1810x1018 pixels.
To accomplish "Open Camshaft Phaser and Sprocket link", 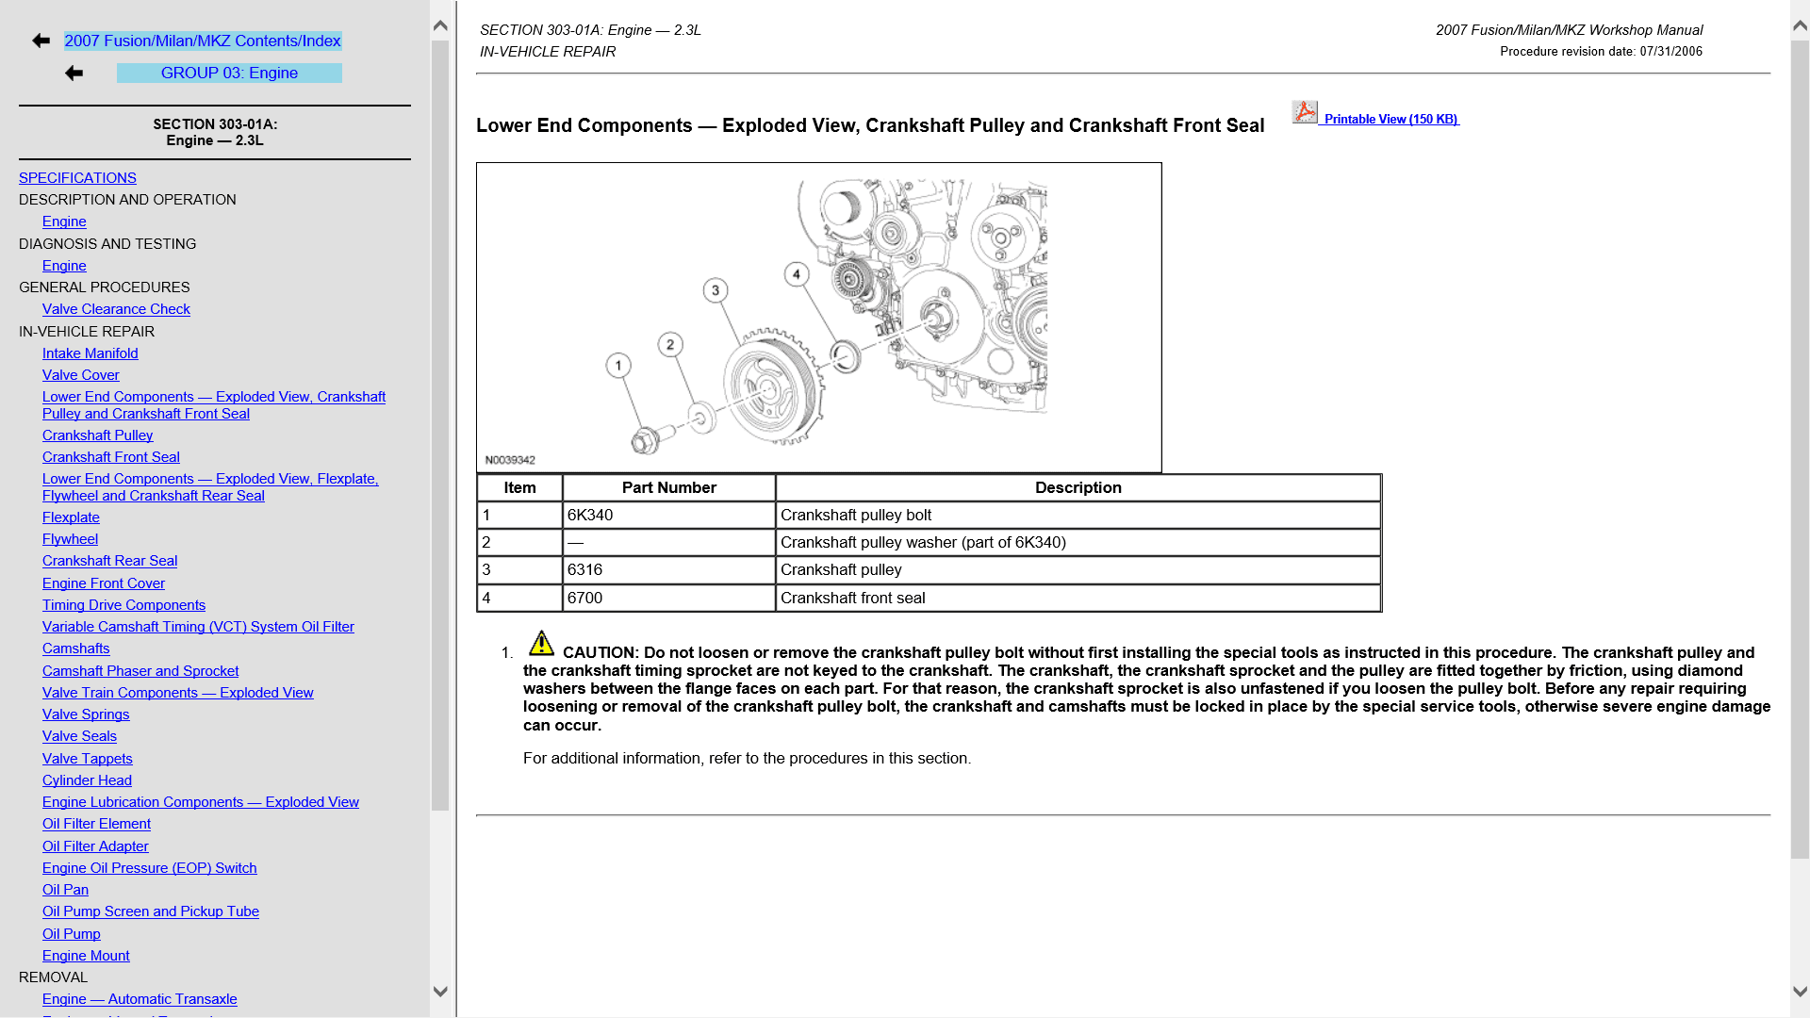I will (x=140, y=671).
